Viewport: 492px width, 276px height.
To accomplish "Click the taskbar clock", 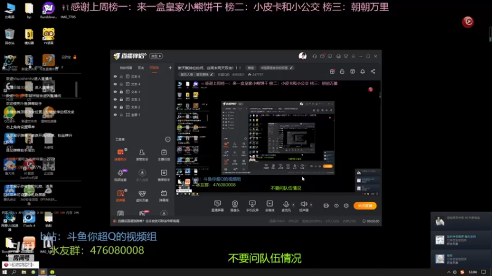I will [x=472, y=272].
